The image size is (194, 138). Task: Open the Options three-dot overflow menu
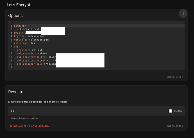pos(183,13)
